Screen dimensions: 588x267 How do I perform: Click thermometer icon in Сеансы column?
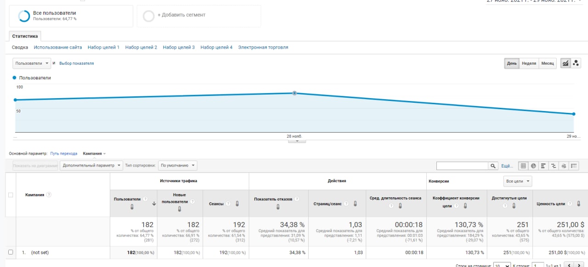[x=237, y=204]
